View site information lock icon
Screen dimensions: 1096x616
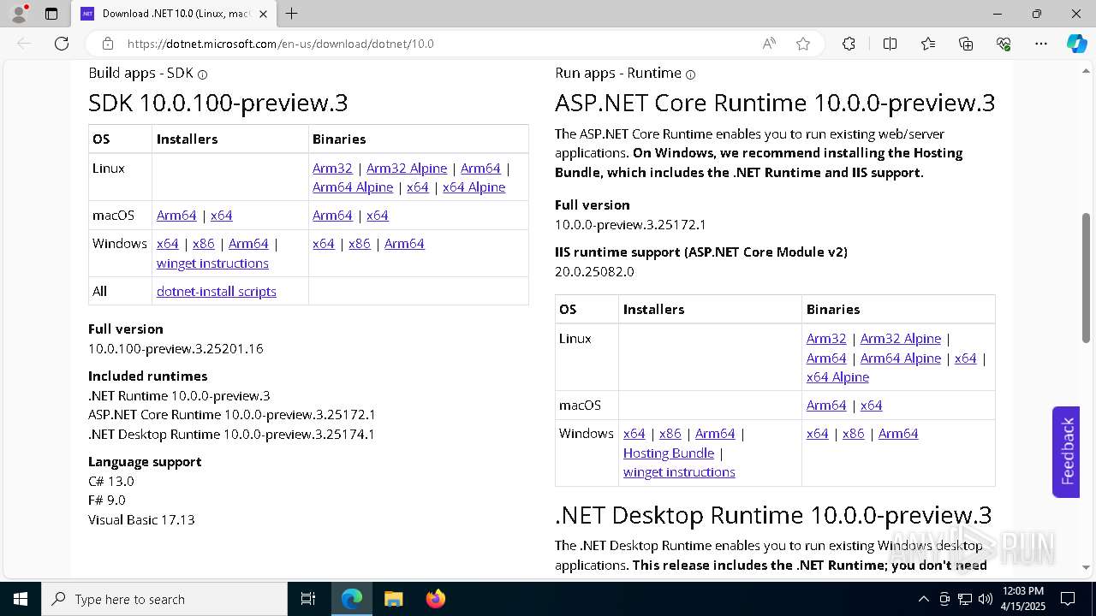[108, 44]
